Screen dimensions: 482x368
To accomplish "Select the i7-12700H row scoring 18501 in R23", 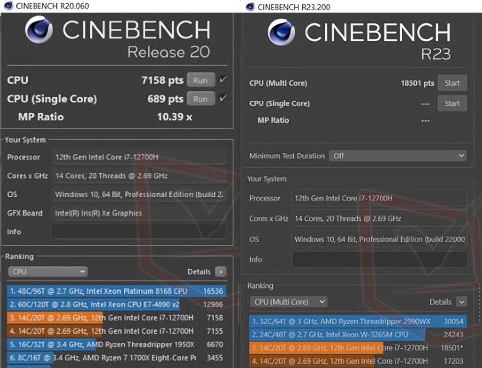I will (x=358, y=348).
